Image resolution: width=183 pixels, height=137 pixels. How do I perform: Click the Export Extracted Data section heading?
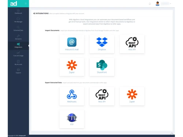point(53,83)
